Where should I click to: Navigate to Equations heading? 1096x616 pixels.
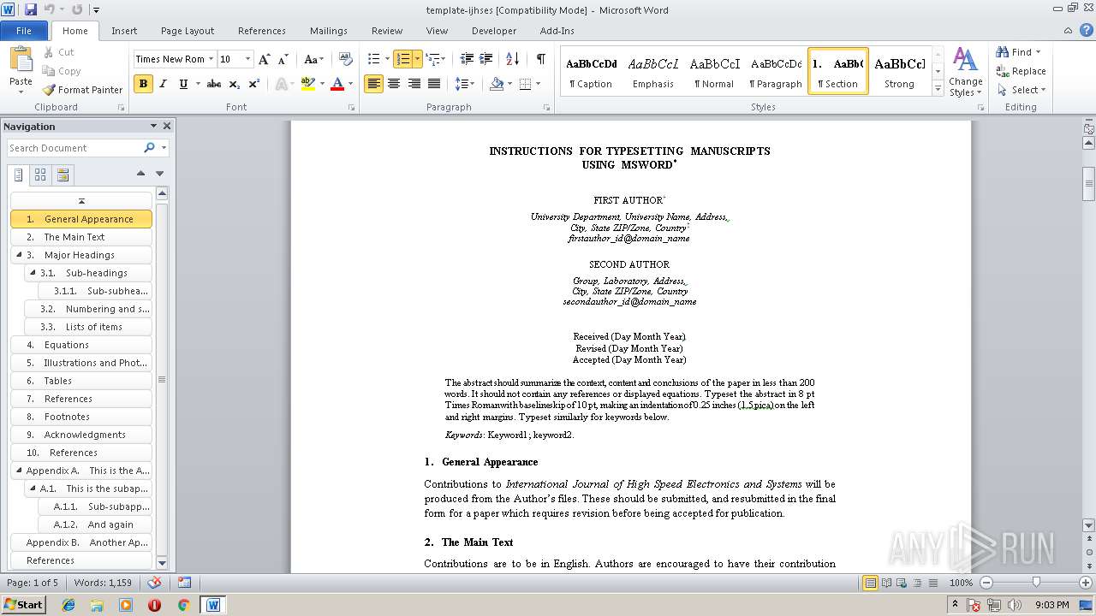(x=81, y=345)
